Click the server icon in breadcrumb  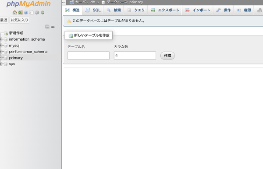point(72,2)
